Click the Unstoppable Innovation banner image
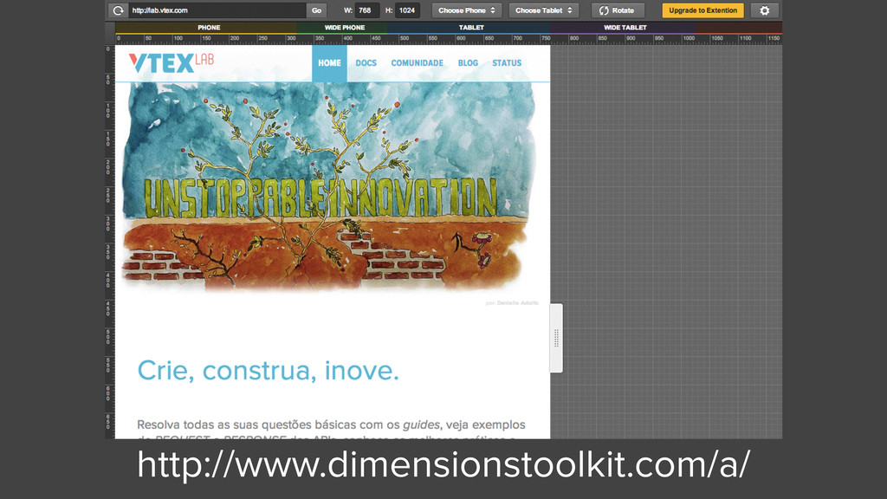This screenshot has height=499, width=887. point(328,187)
